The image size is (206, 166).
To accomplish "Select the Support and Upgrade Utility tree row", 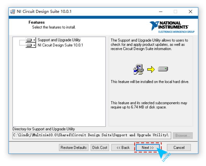I will pos(59,40).
